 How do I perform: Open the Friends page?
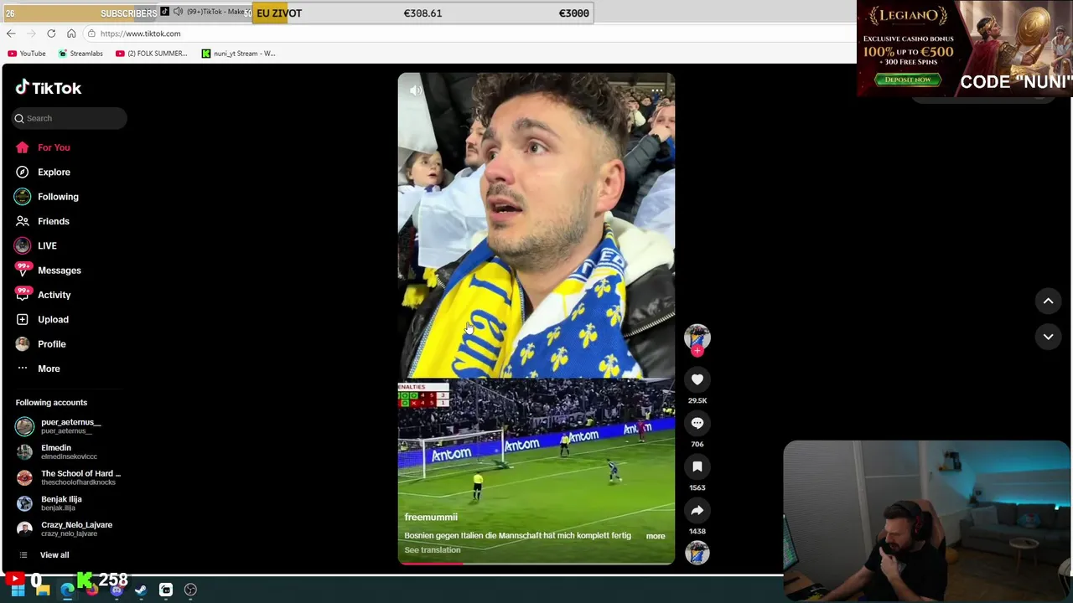(42, 221)
